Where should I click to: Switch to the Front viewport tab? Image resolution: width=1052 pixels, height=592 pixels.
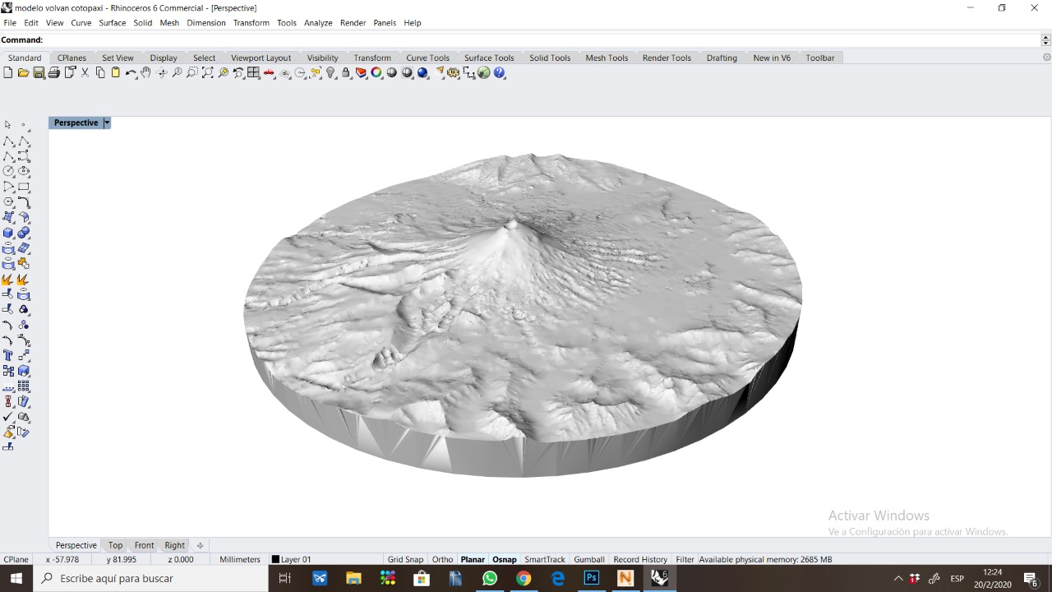pos(145,545)
